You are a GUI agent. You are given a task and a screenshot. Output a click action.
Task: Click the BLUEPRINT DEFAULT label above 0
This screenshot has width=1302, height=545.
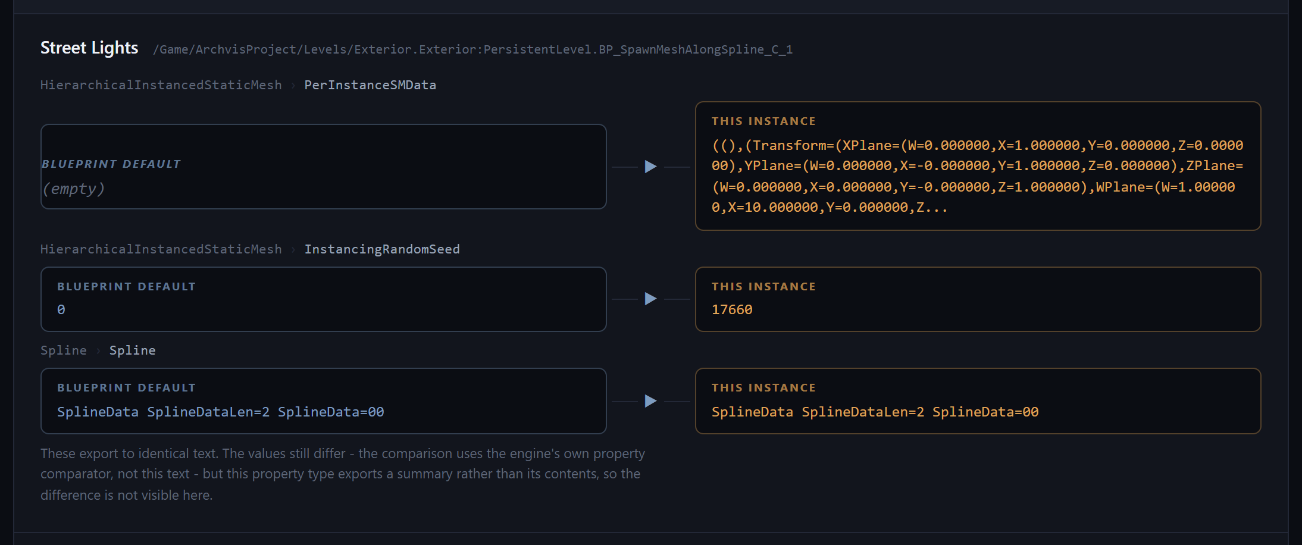pos(126,286)
